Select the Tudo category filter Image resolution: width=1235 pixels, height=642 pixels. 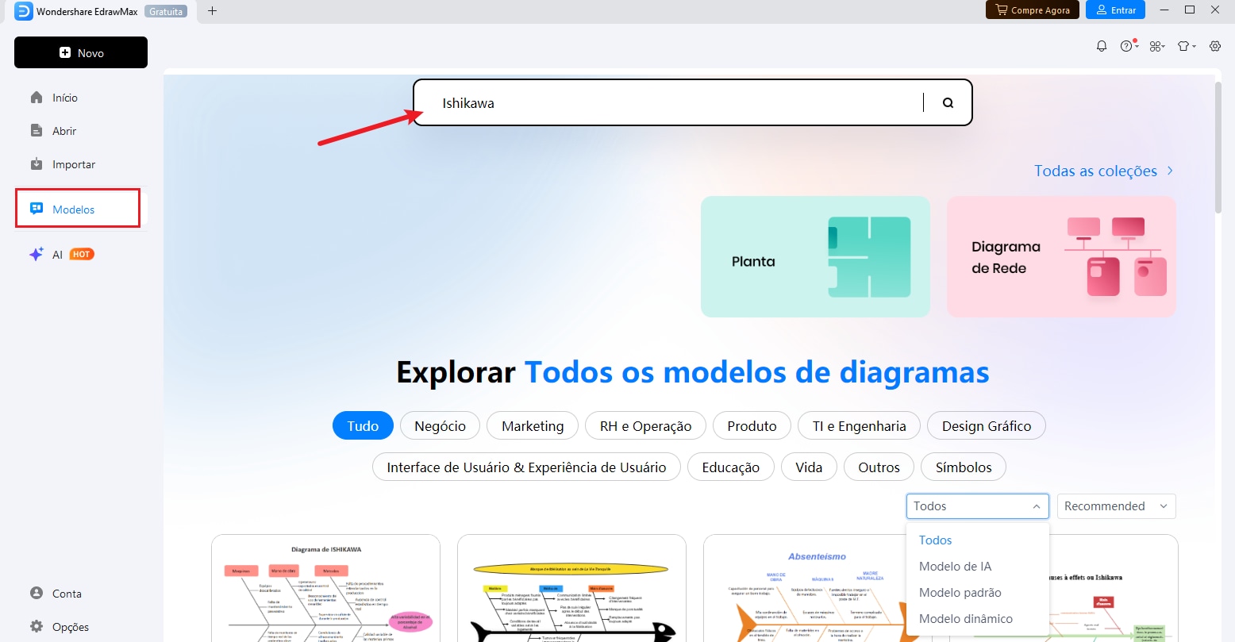point(362,425)
